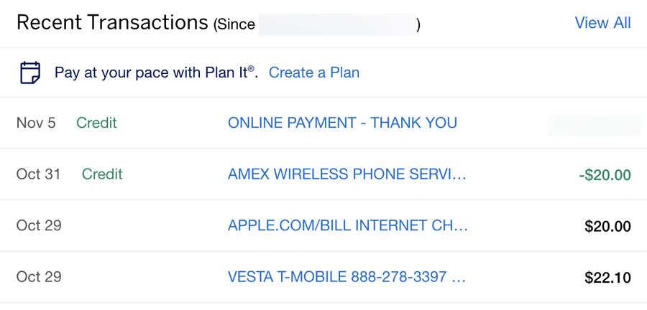Click the Oct 31 date
The image size is (647, 310).
click(39, 174)
